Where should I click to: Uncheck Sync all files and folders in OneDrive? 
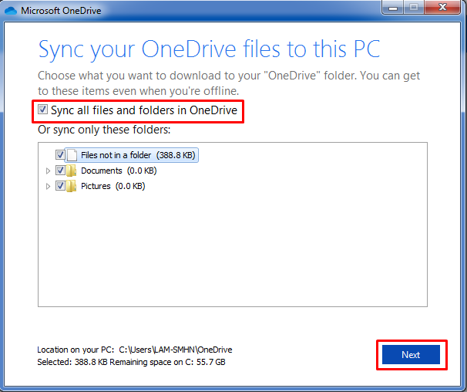click(42, 110)
